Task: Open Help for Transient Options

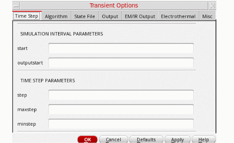Action: click(x=204, y=139)
